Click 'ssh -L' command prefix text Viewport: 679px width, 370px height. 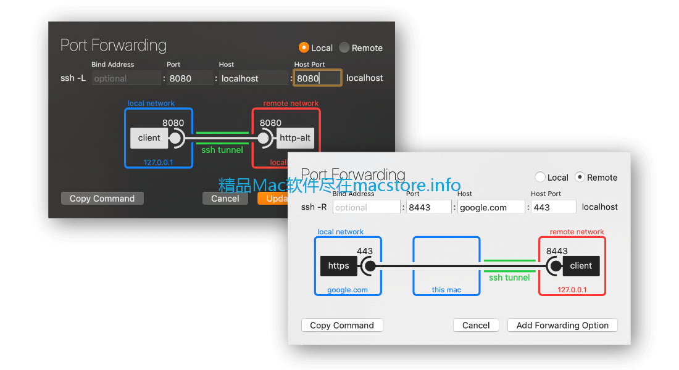click(x=73, y=78)
